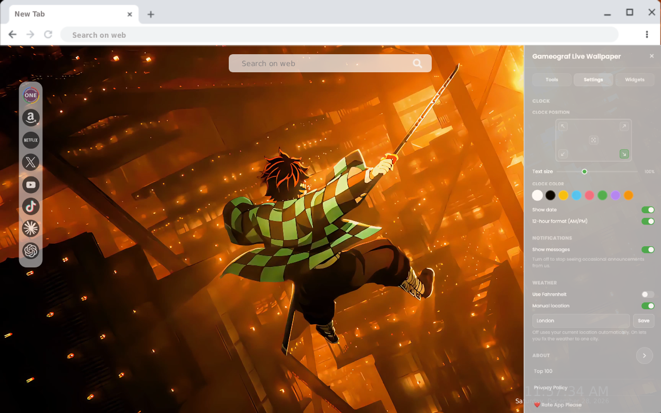Switch to the Widgets tab
The width and height of the screenshot is (661, 413).
coord(635,80)
